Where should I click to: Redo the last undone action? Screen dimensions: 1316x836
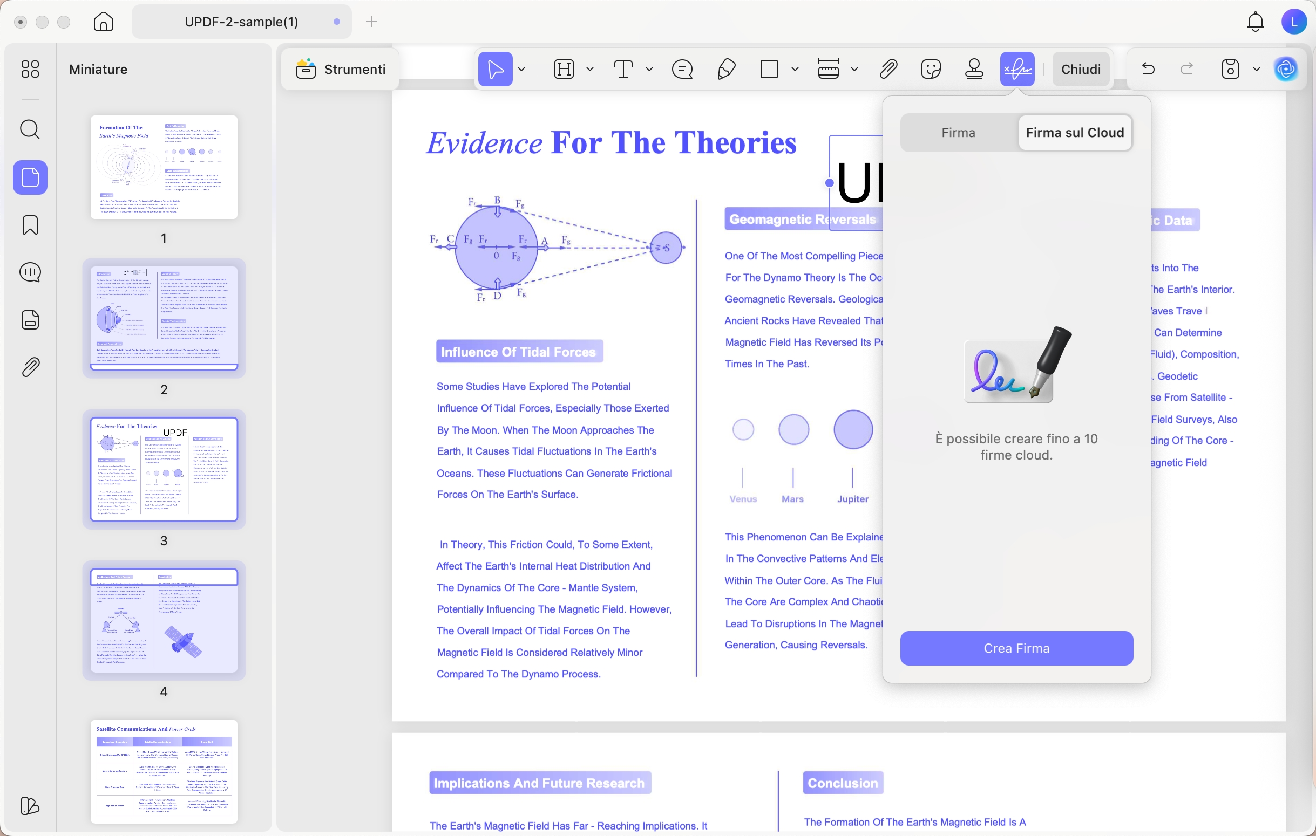(x=1186, y=70)
